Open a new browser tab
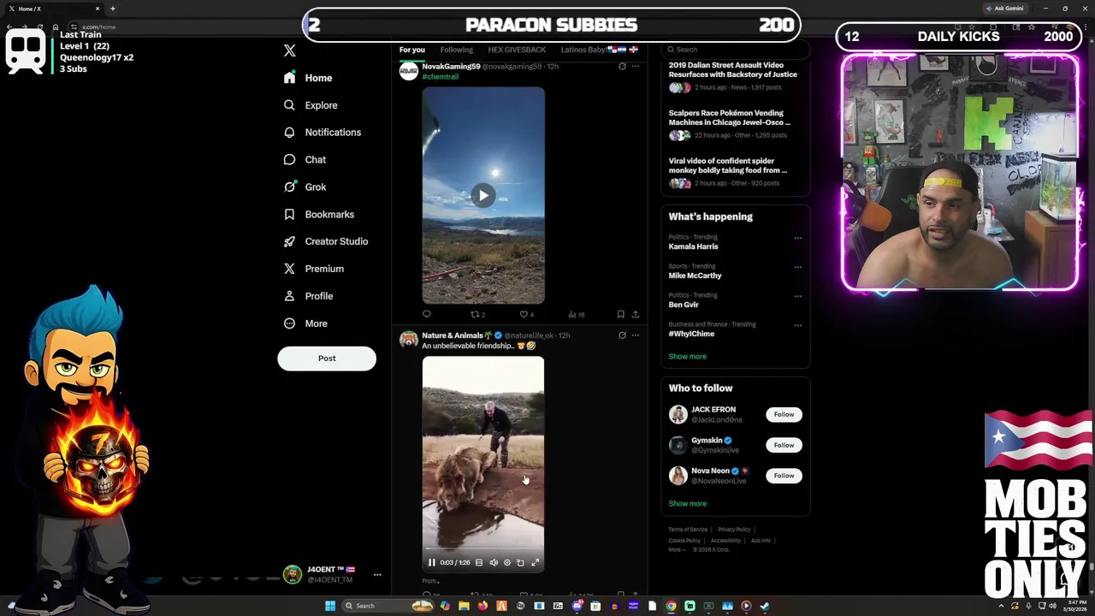Screen dimensions: 1095x616 click(x=112, y=9)
